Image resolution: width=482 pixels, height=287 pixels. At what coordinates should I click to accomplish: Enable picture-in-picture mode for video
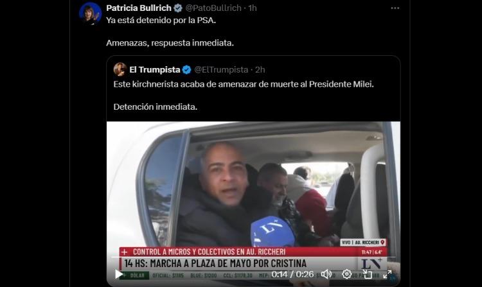tap(367, 274)
